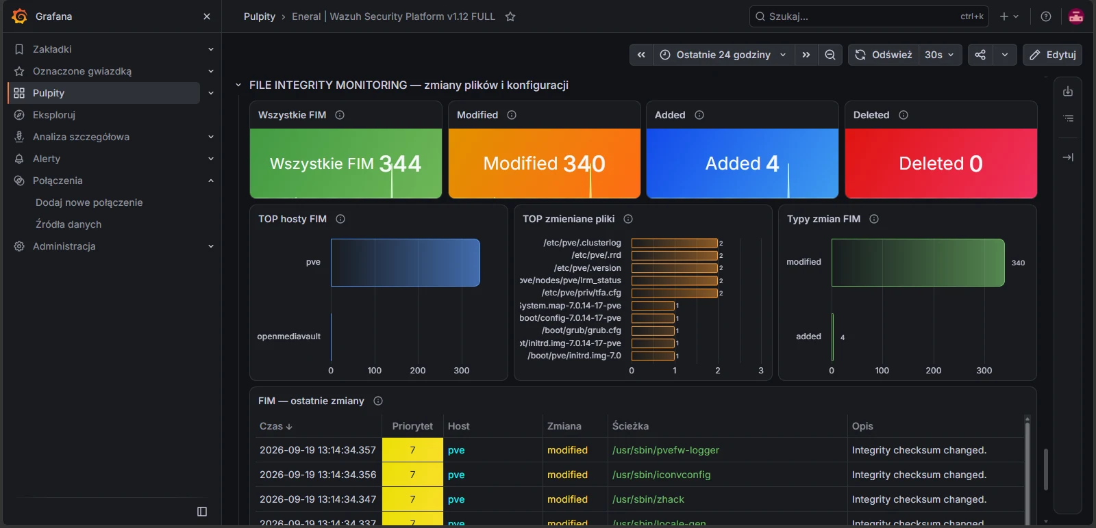Show info for TOP zmieniane pliki panel

(628, 219)
